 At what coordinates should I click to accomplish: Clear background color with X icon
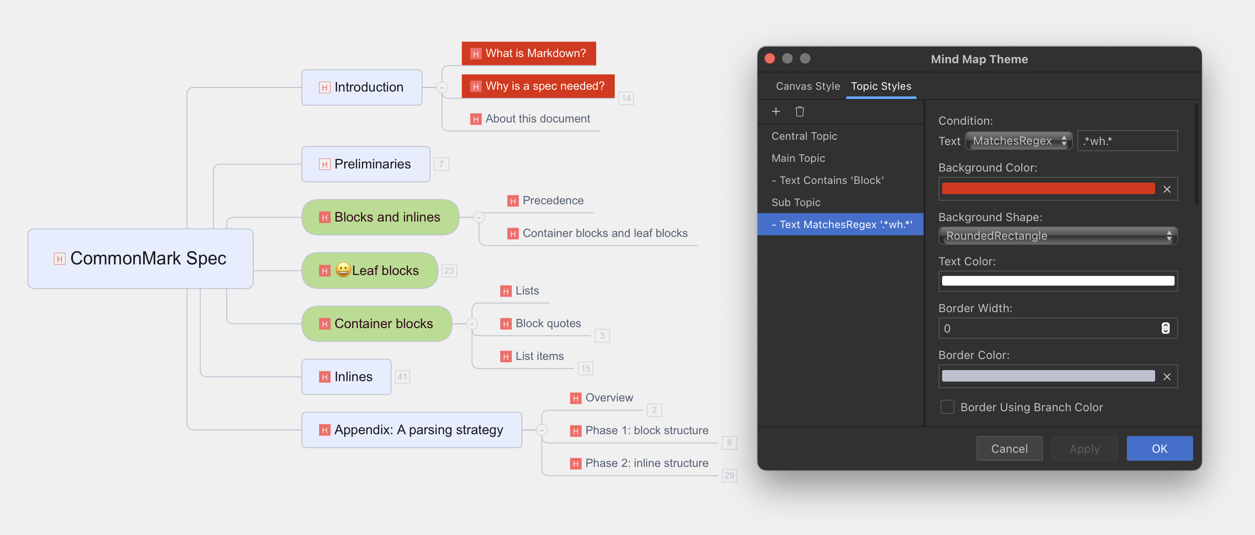[1166, 189]
